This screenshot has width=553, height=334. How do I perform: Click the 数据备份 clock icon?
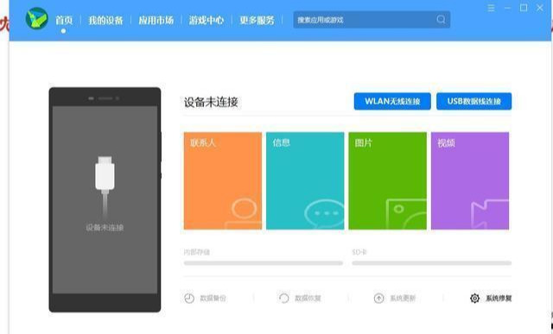(189, 299)
